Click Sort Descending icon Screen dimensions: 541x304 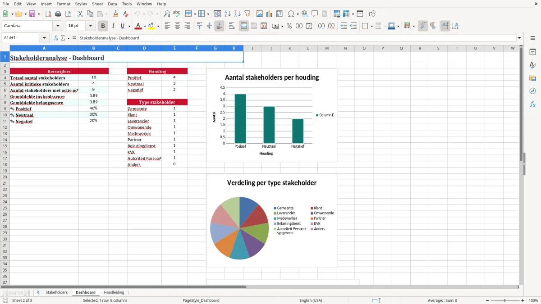(237, 14)
